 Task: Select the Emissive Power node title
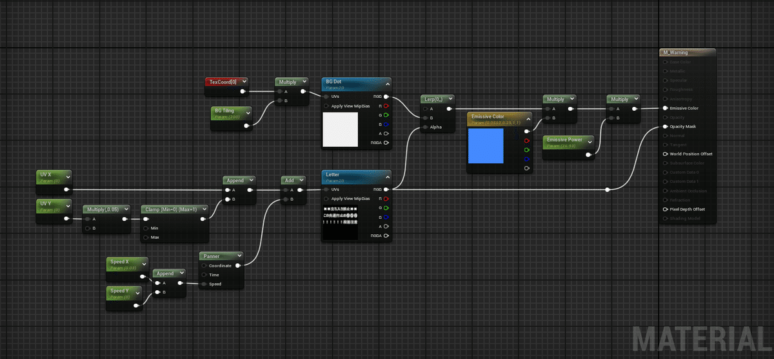click(x=564, y=140)
